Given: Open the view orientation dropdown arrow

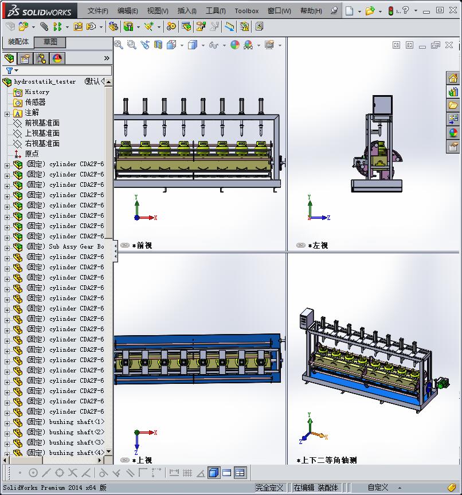Looking at the screenshot, I should pos(182,45).
